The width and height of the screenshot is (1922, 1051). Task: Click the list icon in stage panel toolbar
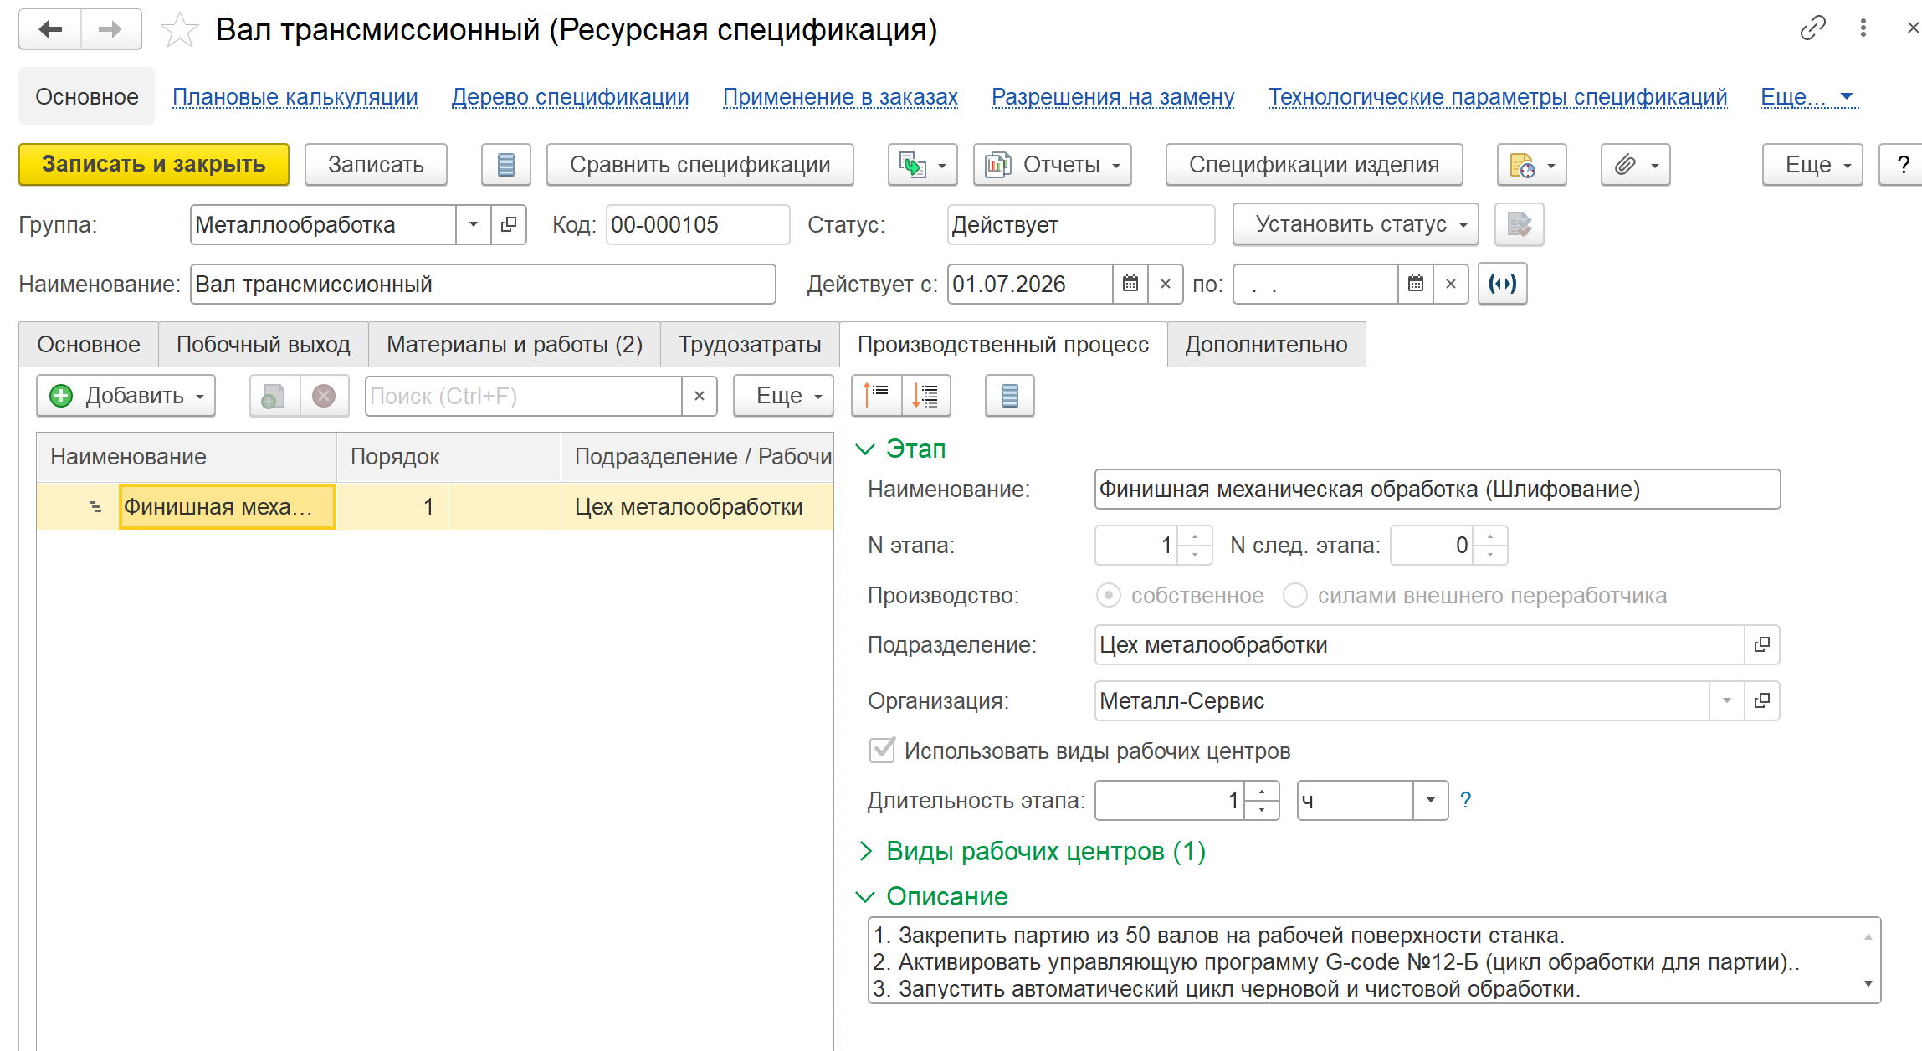[1010, 395]
